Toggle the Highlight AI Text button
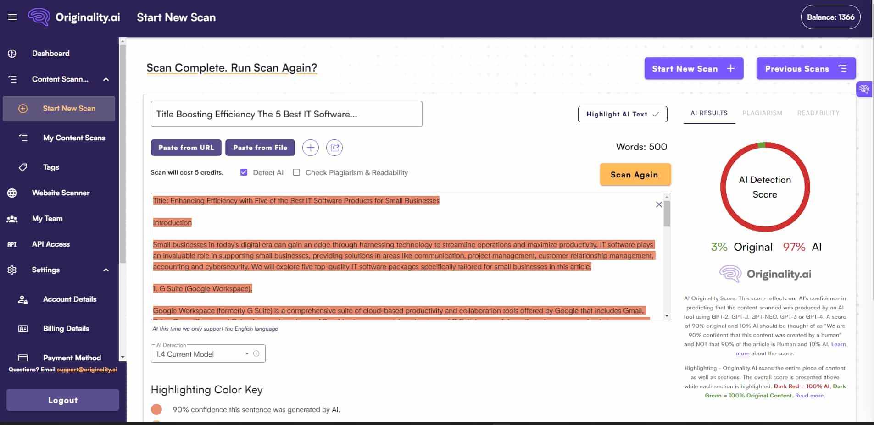 point(623,114)
